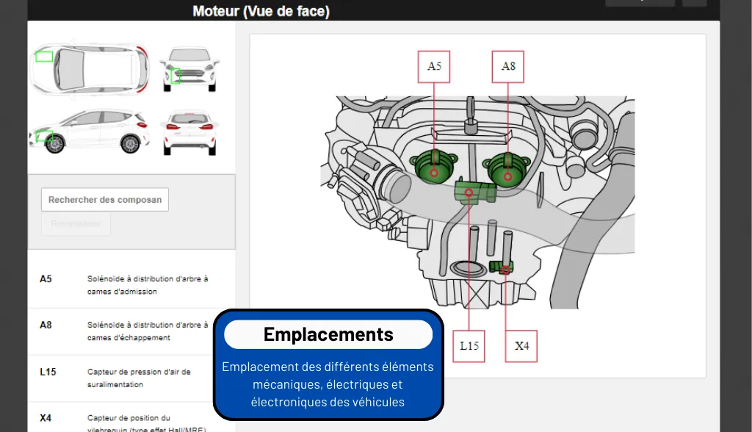Click the A8 label box above the engine
Image resolution: width=752 pixels, height=432 pixels.
pos(508,66)
